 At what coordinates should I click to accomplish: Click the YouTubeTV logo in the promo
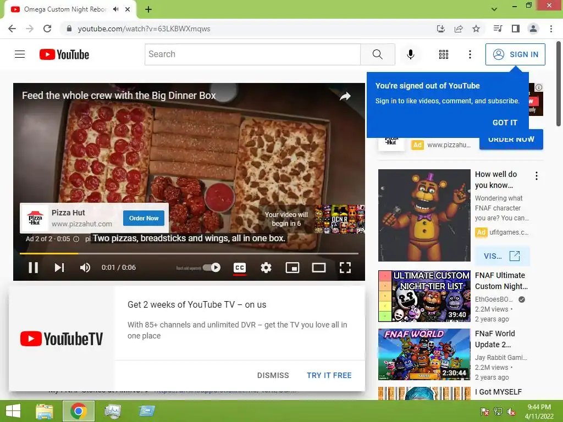62,338
